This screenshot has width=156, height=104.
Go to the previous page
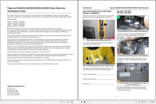point(64,102)
